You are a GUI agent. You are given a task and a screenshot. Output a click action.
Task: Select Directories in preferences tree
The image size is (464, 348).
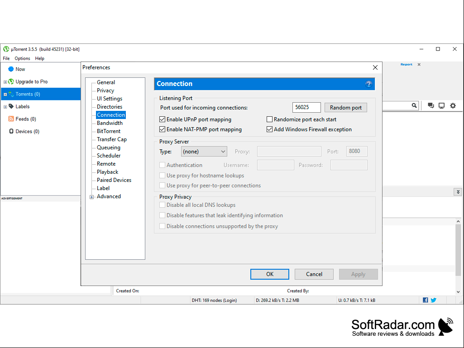pos(110,106)
